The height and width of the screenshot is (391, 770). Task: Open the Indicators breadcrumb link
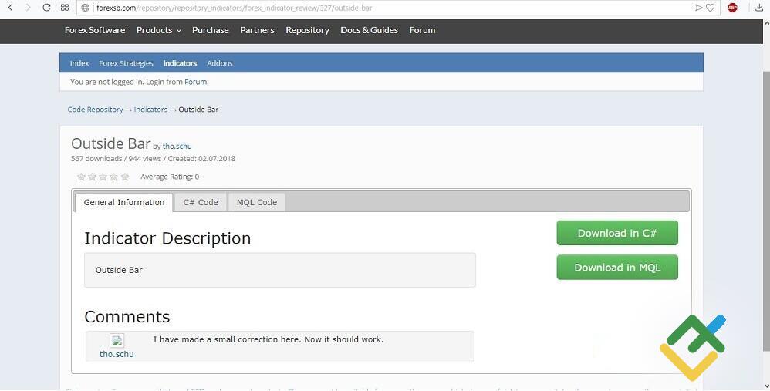(x=150, y=110)
